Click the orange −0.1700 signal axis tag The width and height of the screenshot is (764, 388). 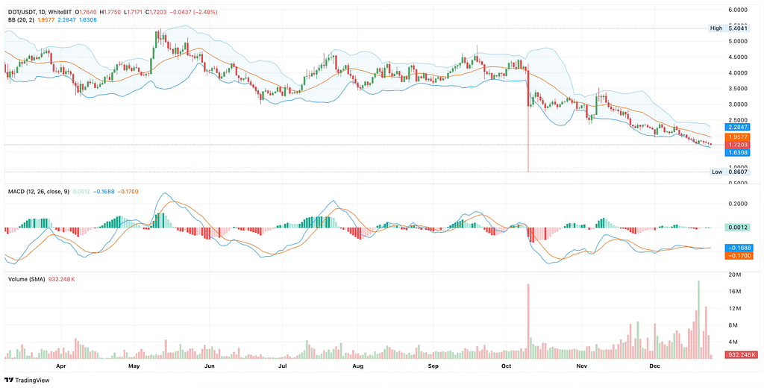[x=738, y=255]
